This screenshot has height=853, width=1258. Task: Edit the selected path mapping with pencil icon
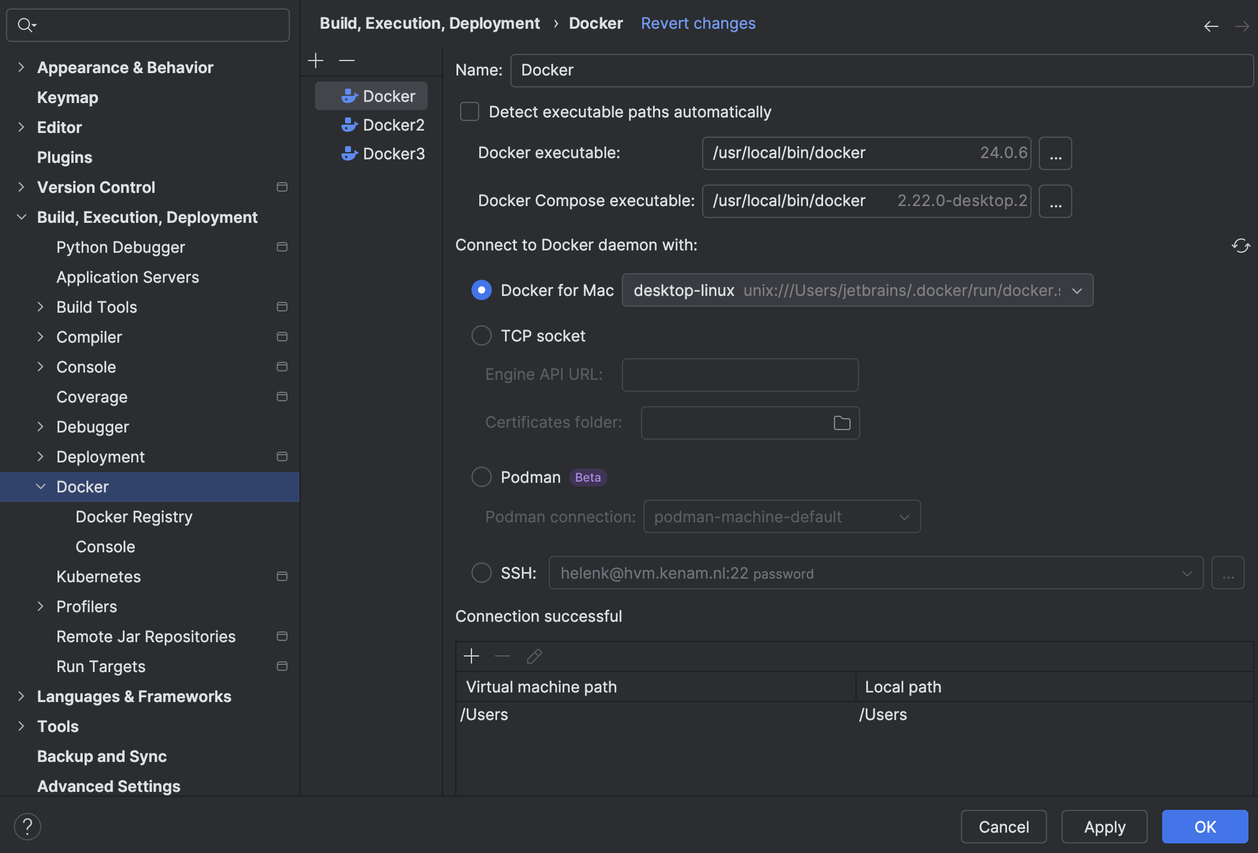pos(533,656)
